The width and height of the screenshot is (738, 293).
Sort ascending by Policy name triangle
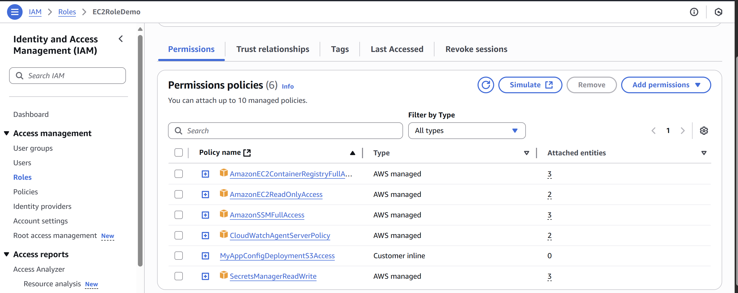[352, 153]
